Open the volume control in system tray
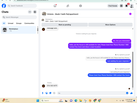The width and height of the screenshot is (137, 103). point(123,101)
